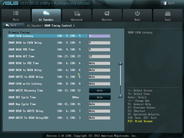This screenshot has height=138, width=184.
Task: Select the DRAM RAS# PRE Time label
Action: coord(21,50)
